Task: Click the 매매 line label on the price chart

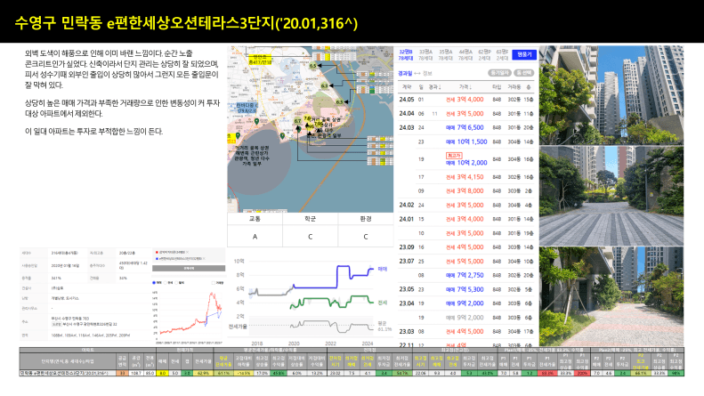Action: [x=382, y=269]
